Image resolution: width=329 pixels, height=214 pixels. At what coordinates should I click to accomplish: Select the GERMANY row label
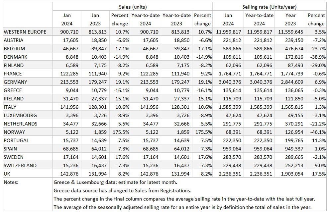click(x=15, y=82)
